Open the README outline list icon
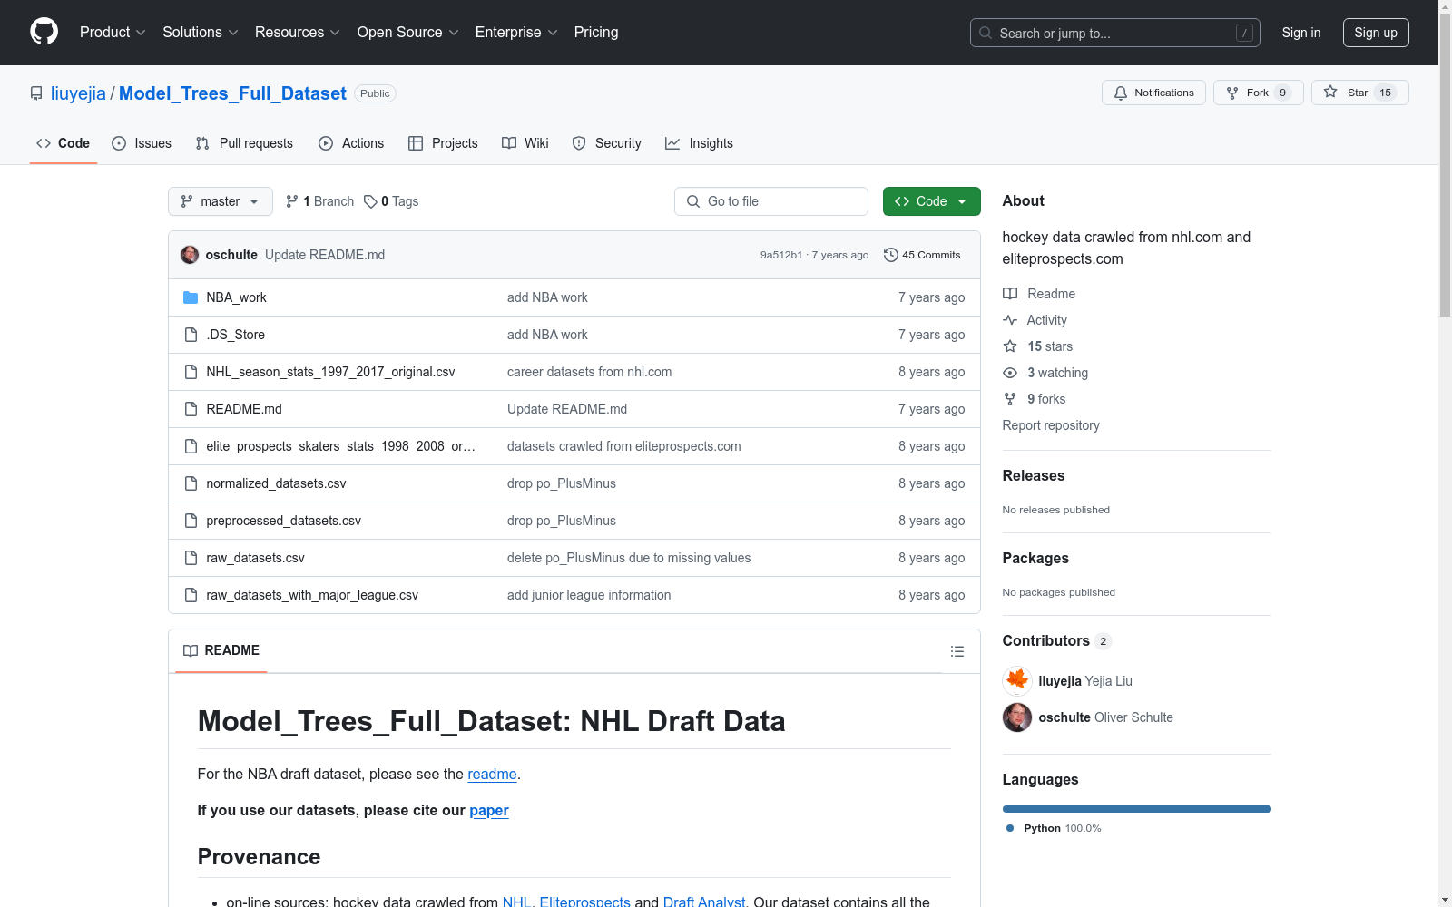This screenshot has width=1452, height=907. tap(957, 651)
